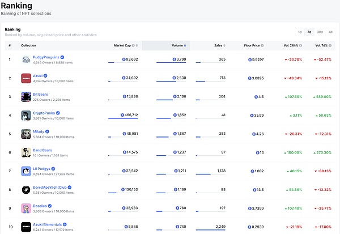
Task: Open the CryptoPunks collection link
Action: (44, 113)
